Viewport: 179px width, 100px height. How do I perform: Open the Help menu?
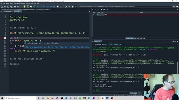(x=38, y=4)
